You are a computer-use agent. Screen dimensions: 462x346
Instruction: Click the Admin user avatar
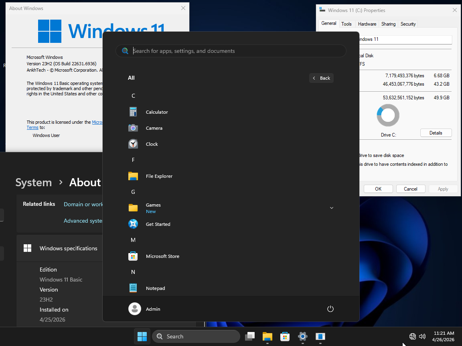[135, 309]
